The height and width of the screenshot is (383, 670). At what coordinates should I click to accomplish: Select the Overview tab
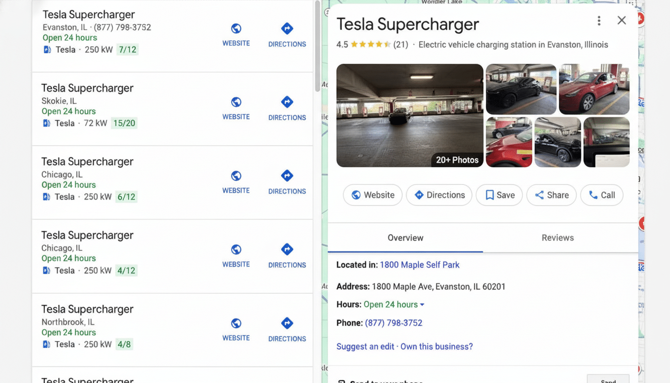[405, 238]
